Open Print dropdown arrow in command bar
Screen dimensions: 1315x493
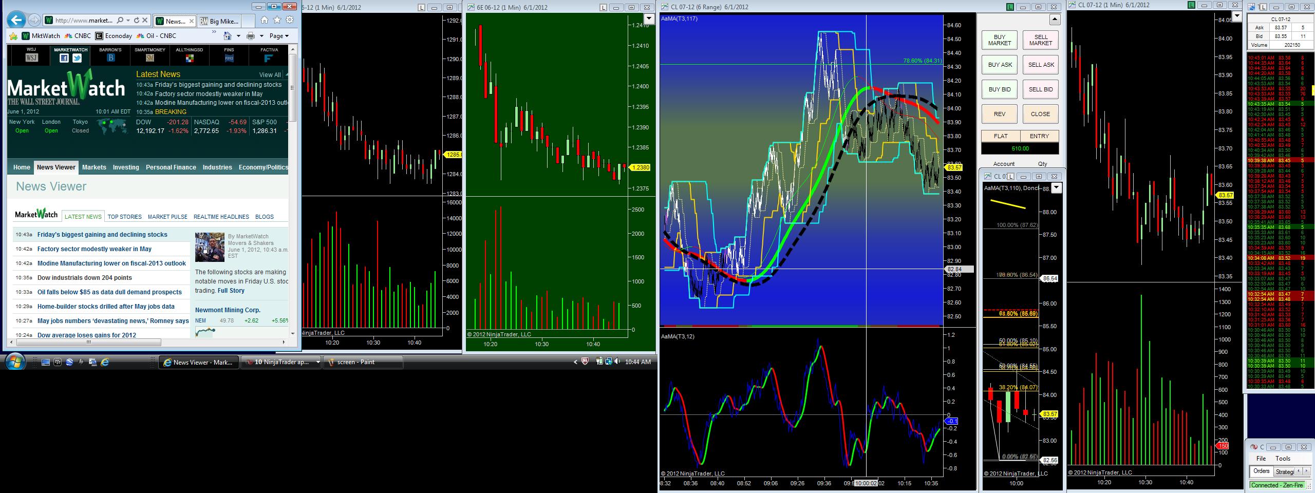261,36
